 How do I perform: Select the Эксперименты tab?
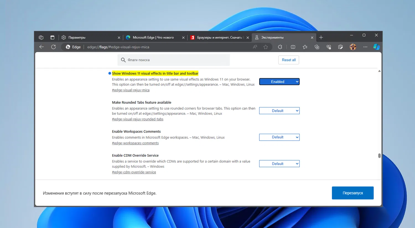[x=284, y=37]
